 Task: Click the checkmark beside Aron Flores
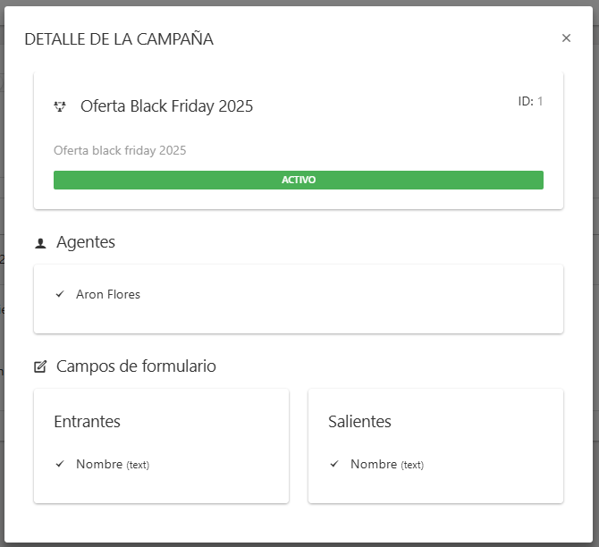pyautogui.click(x=60, y=294)
